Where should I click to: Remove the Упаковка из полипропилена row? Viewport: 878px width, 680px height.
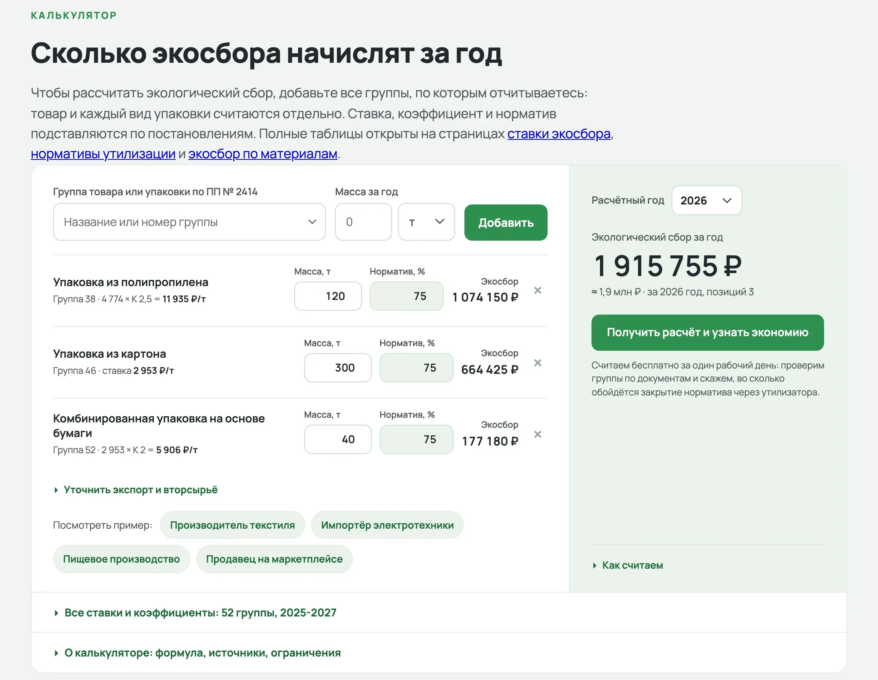pos(538,291)
